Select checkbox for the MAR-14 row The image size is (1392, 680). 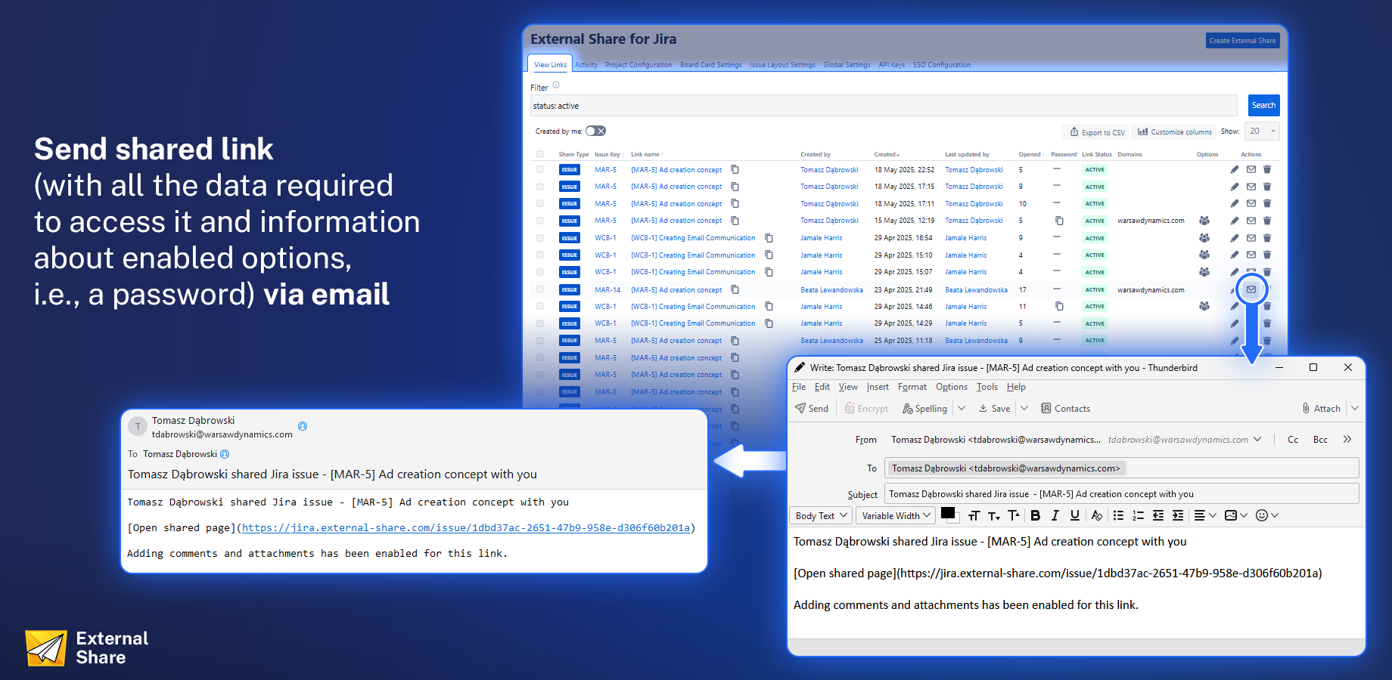[x=540, y=289]
